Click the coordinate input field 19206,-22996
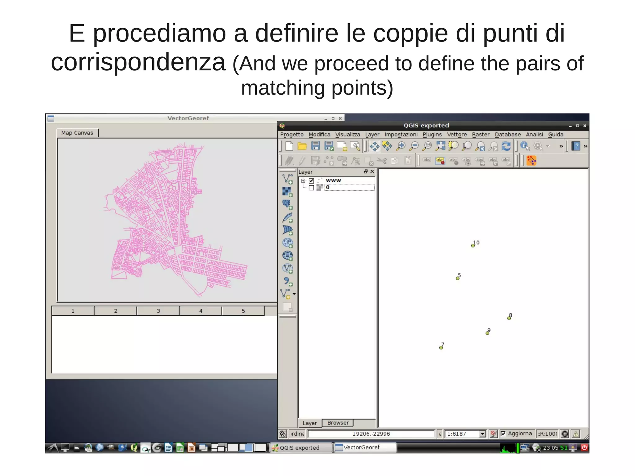Viewport: 635px width, 476px height. click(x=371, y=434)
